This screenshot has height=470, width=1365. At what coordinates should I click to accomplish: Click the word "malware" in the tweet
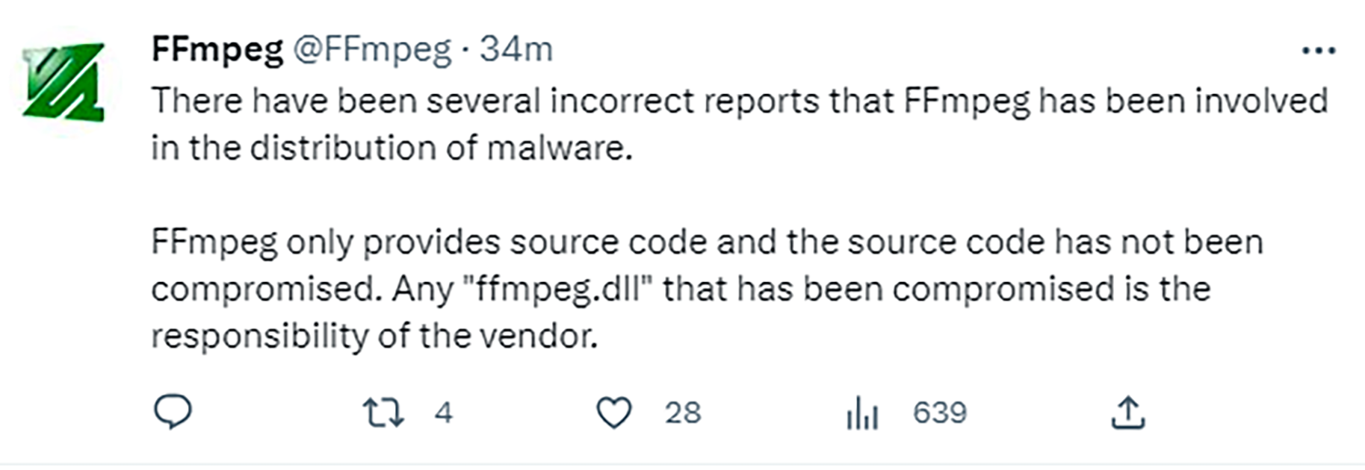pos(559,148)
